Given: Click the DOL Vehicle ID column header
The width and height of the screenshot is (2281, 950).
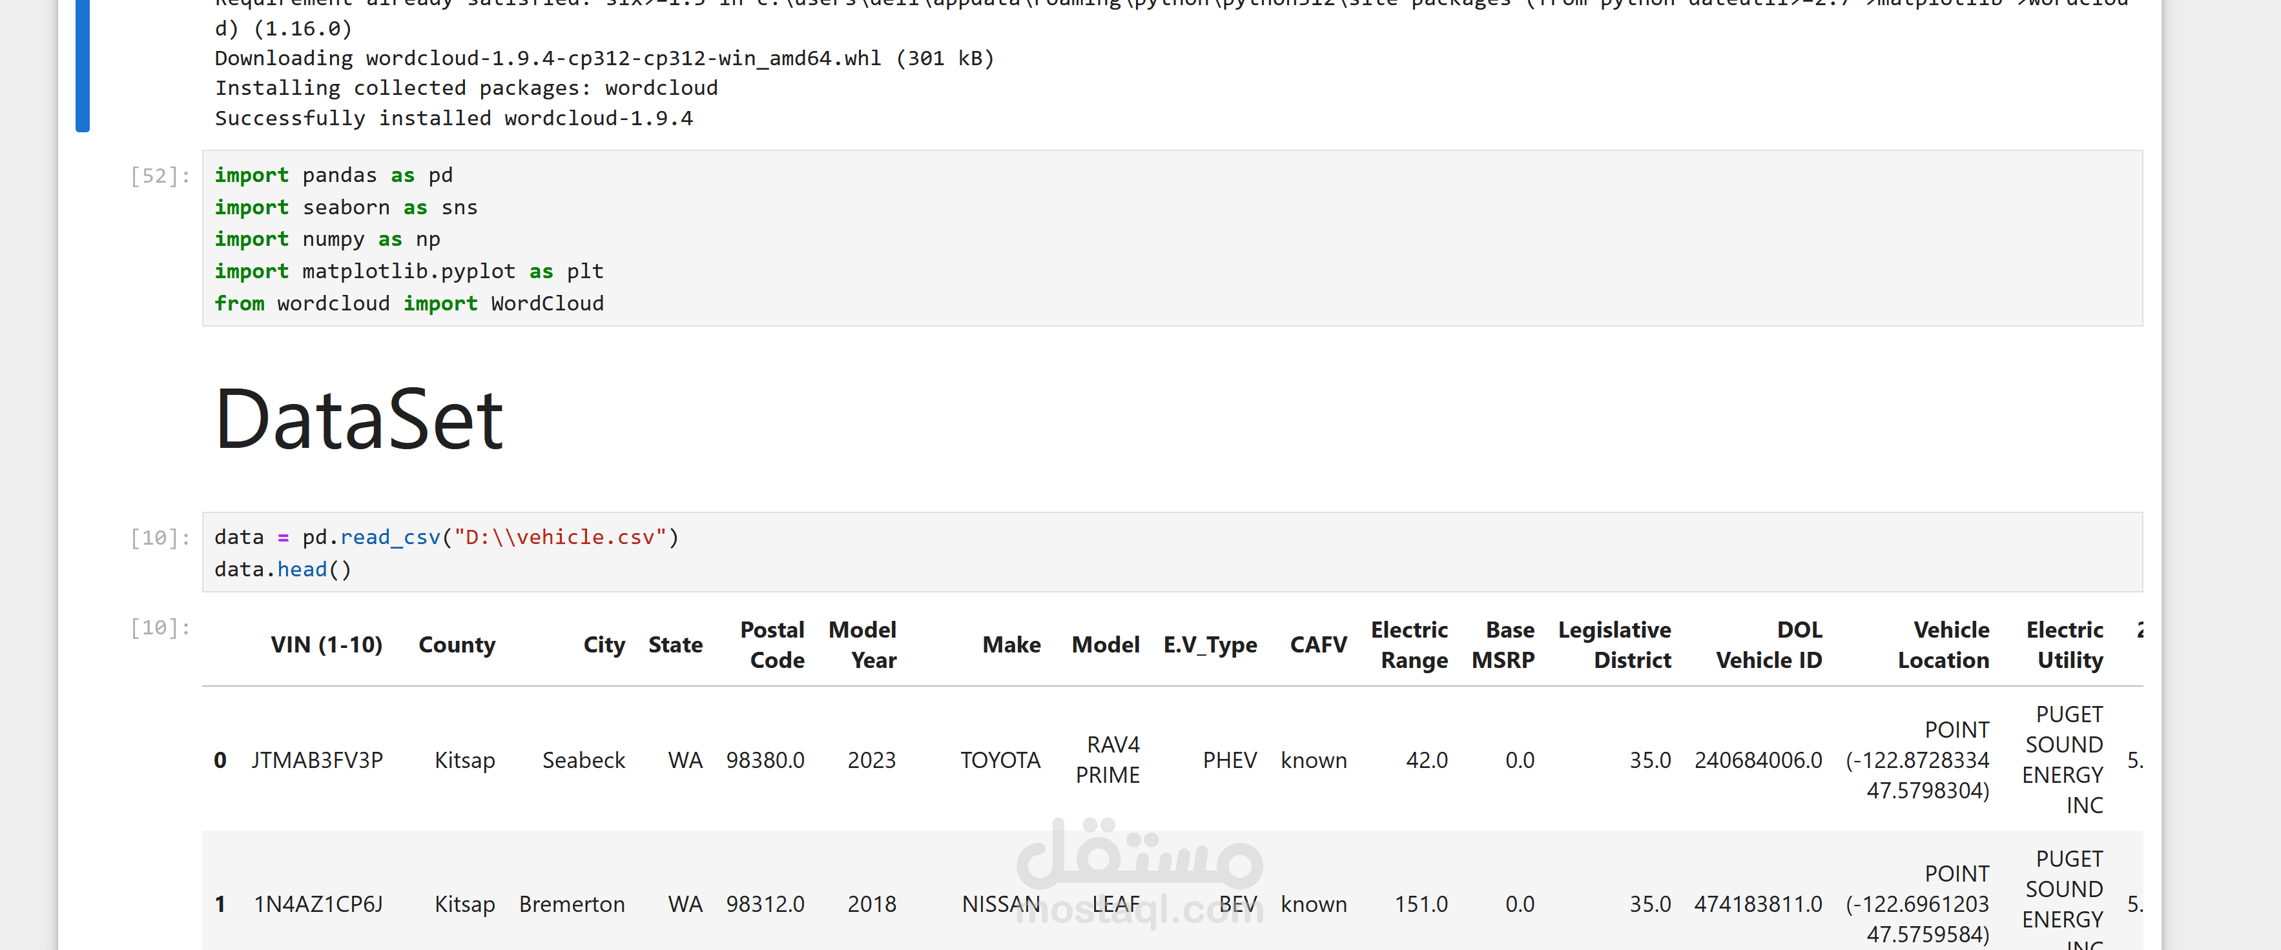Looking at the screenshot, I should (x=1769, y=645).
